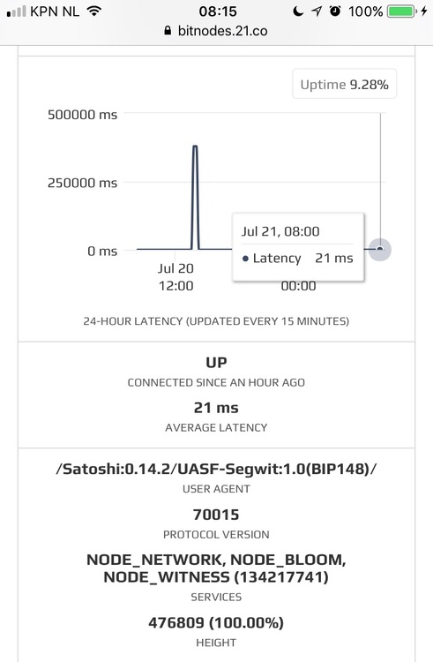Image resolution: width=433 pixels, height=662 pixels.
Task: Click the UP status text
Action: 216,362
